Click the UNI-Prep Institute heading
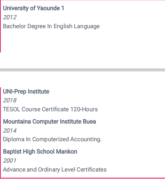Viewport: 165px width, 179px height. pyautogui.click(x=26, y=92)
